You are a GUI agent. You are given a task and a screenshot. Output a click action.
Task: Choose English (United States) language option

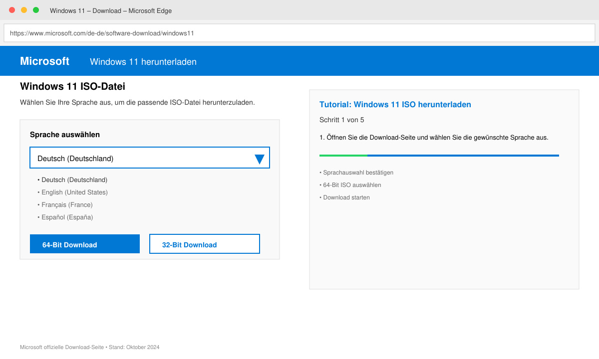coord(72,192)
